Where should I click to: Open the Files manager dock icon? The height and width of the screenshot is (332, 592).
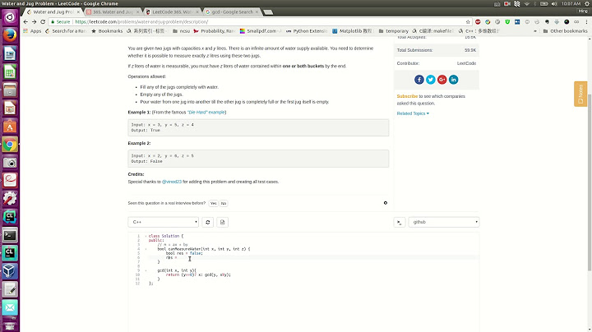10,90
